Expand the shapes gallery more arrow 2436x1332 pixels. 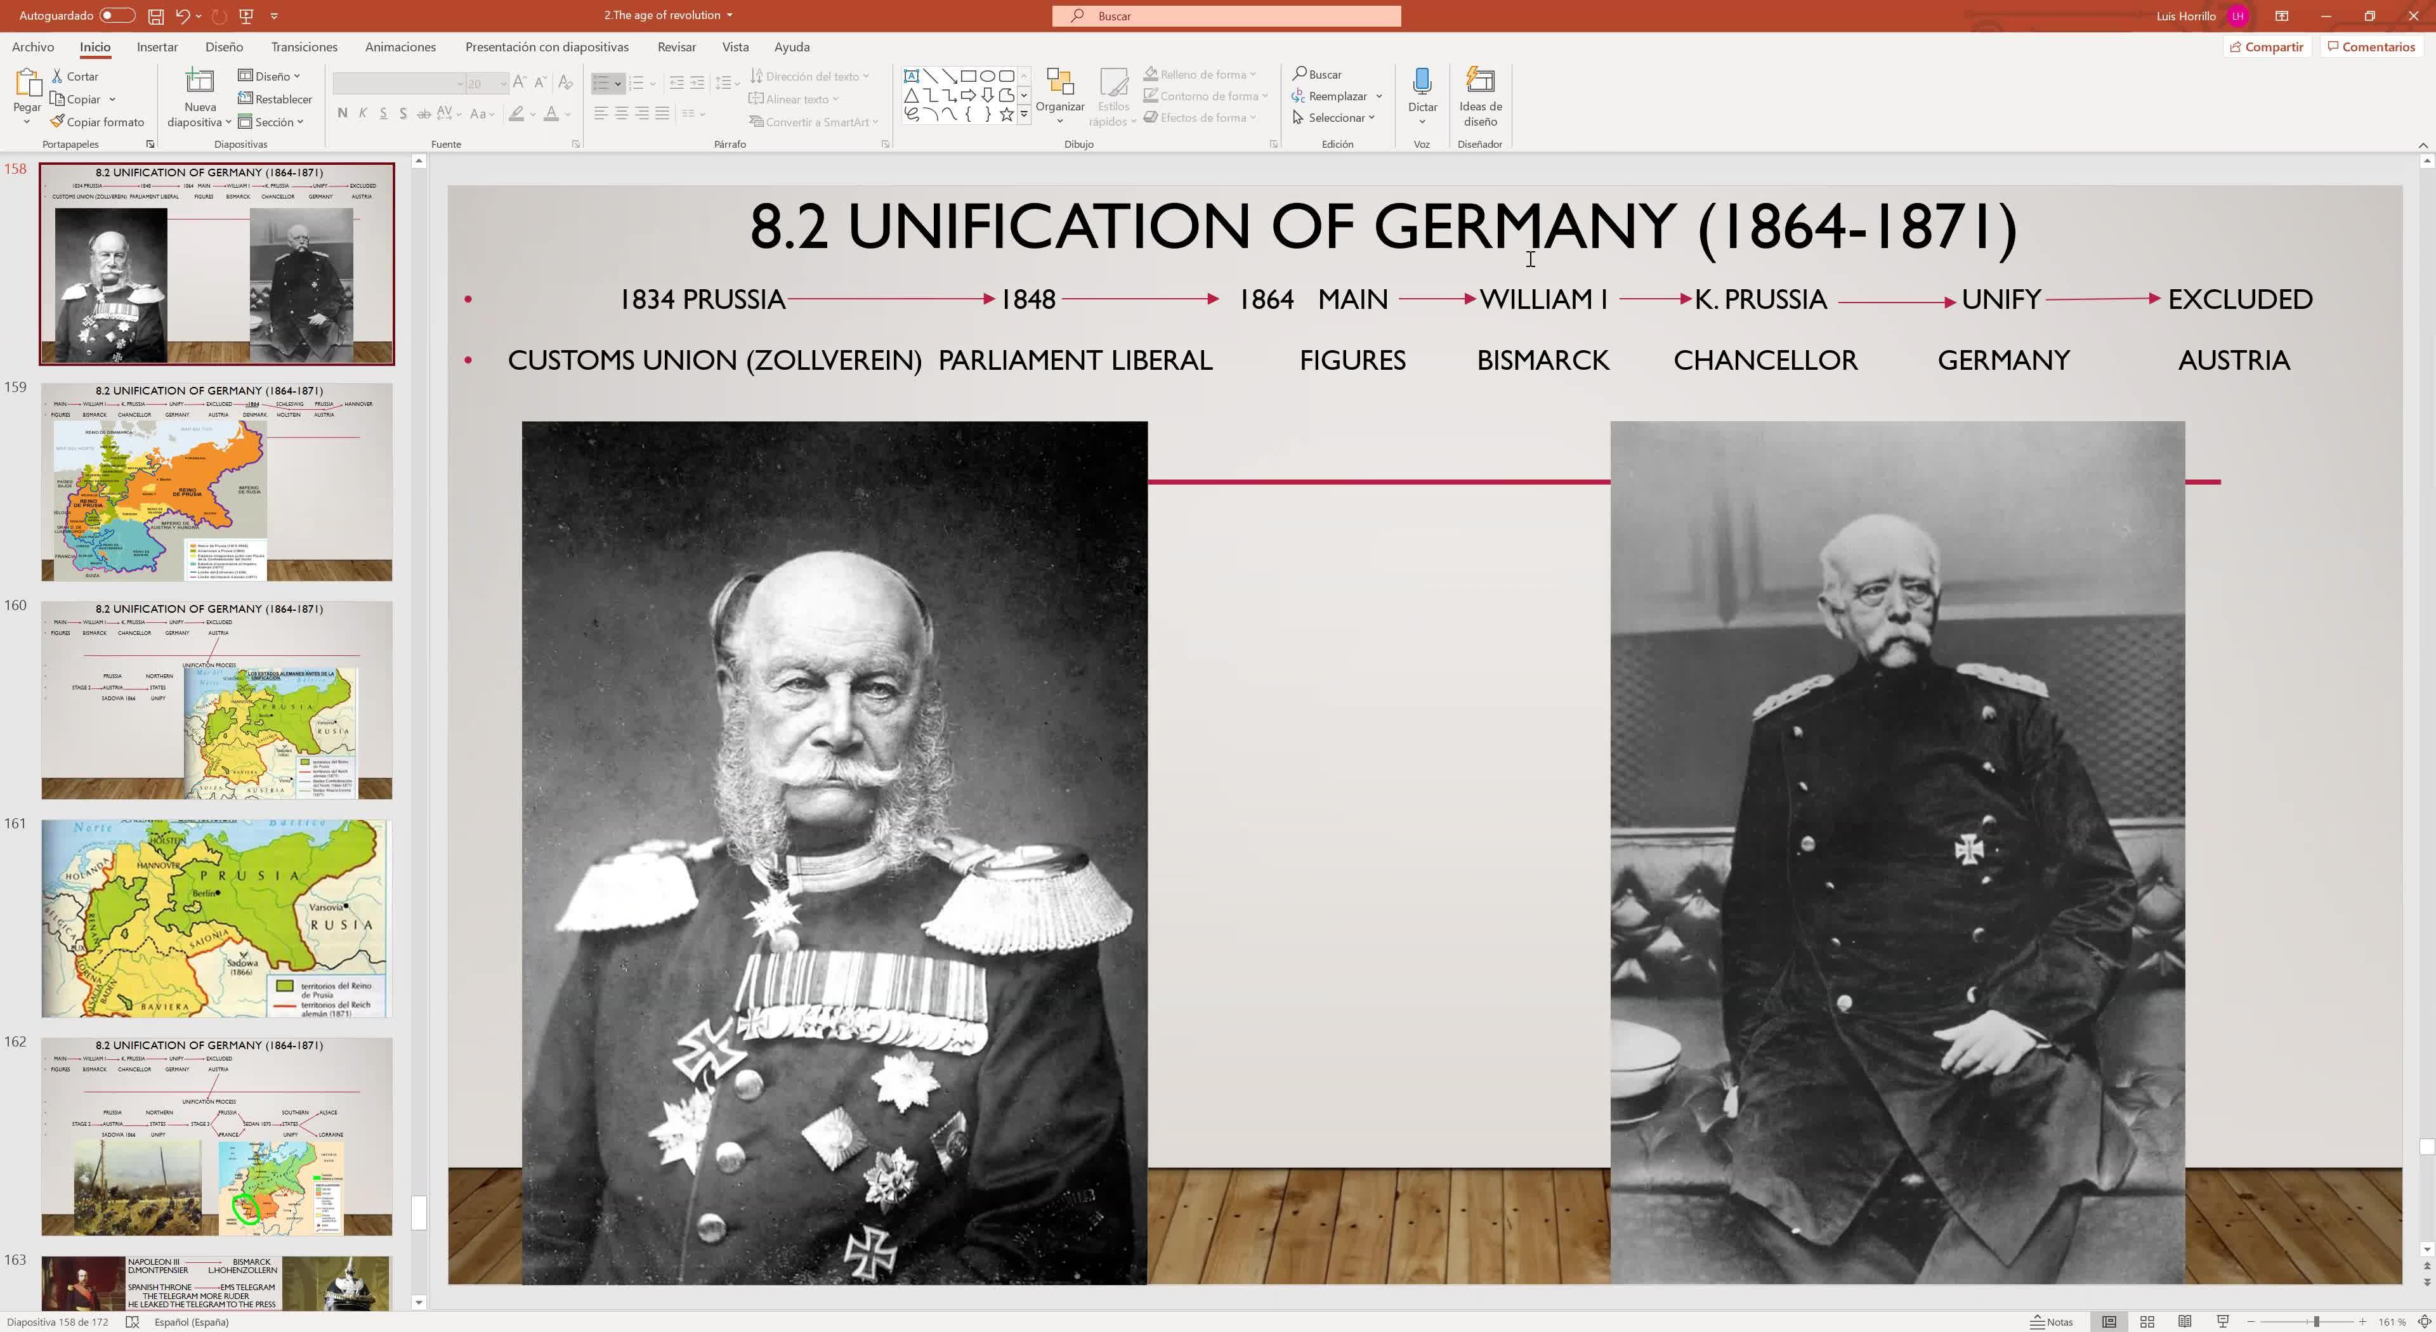pyautogui.click(x=1023, y=114)
